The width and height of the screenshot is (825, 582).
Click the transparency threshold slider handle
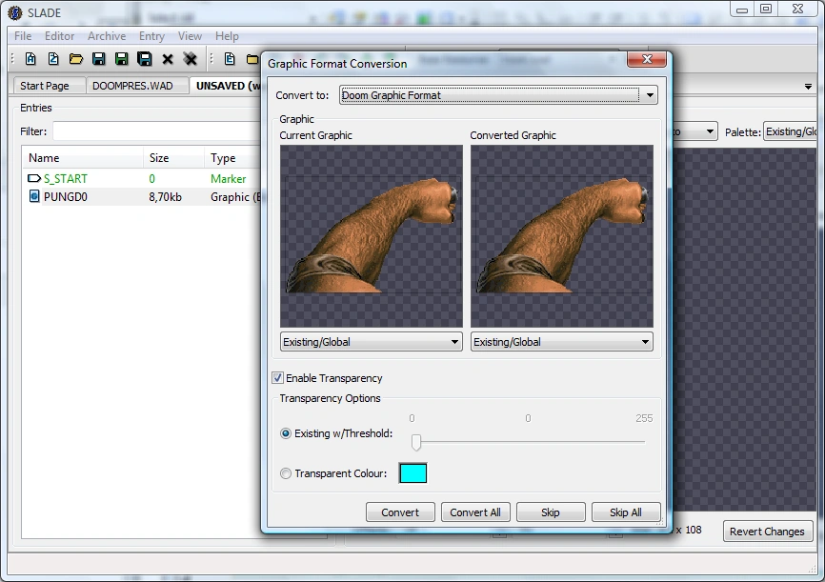[416, 443]
